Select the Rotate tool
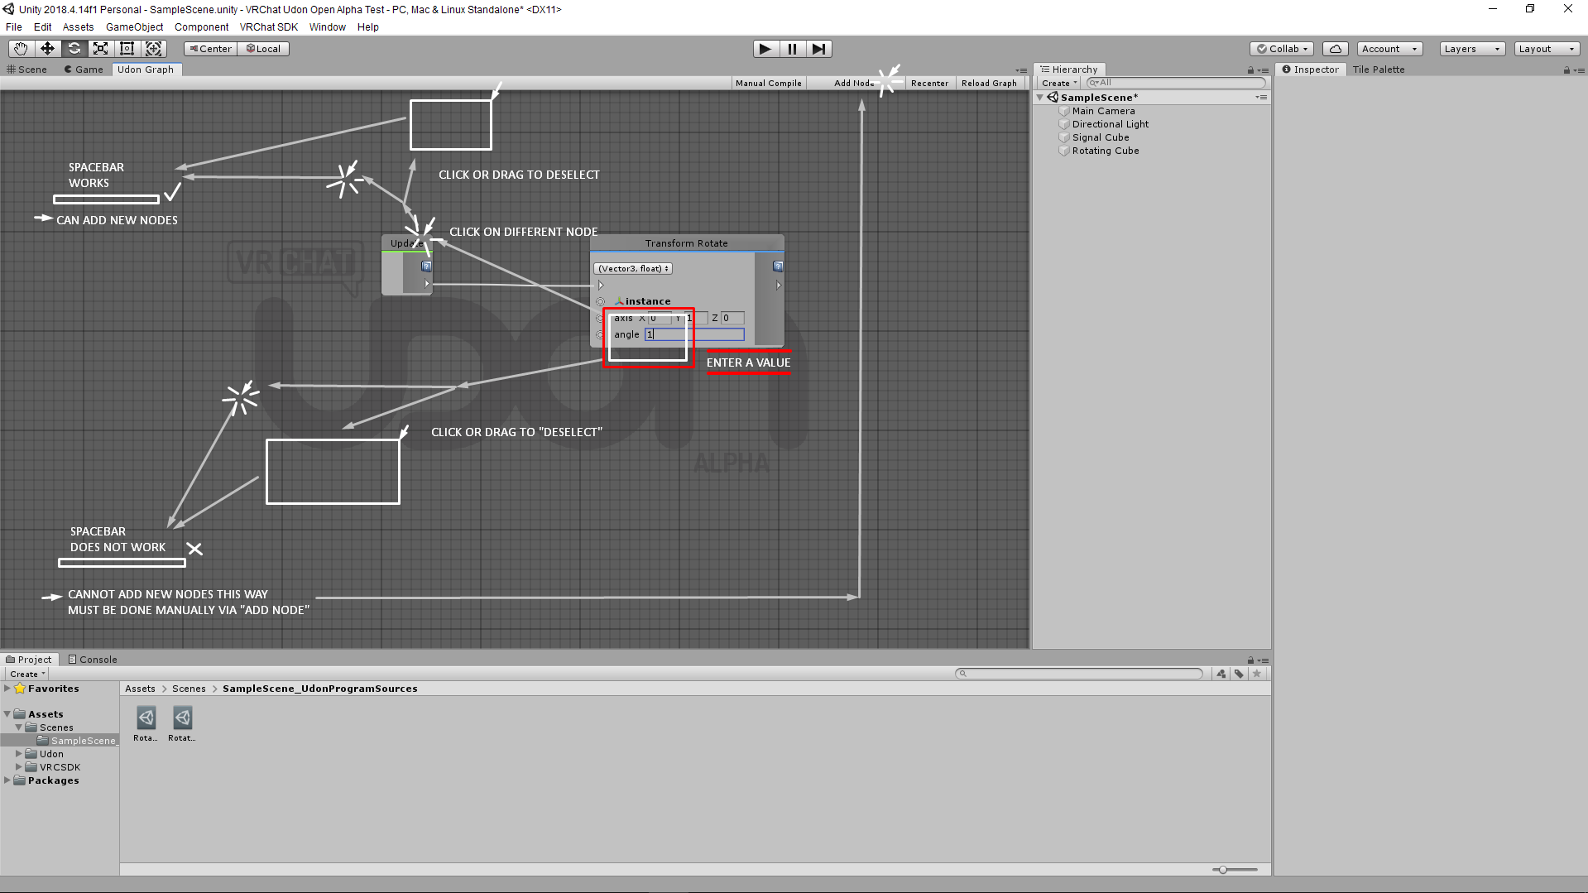Screen dimensions: 1588x893 pyautogui.click(x=74, y=49)
